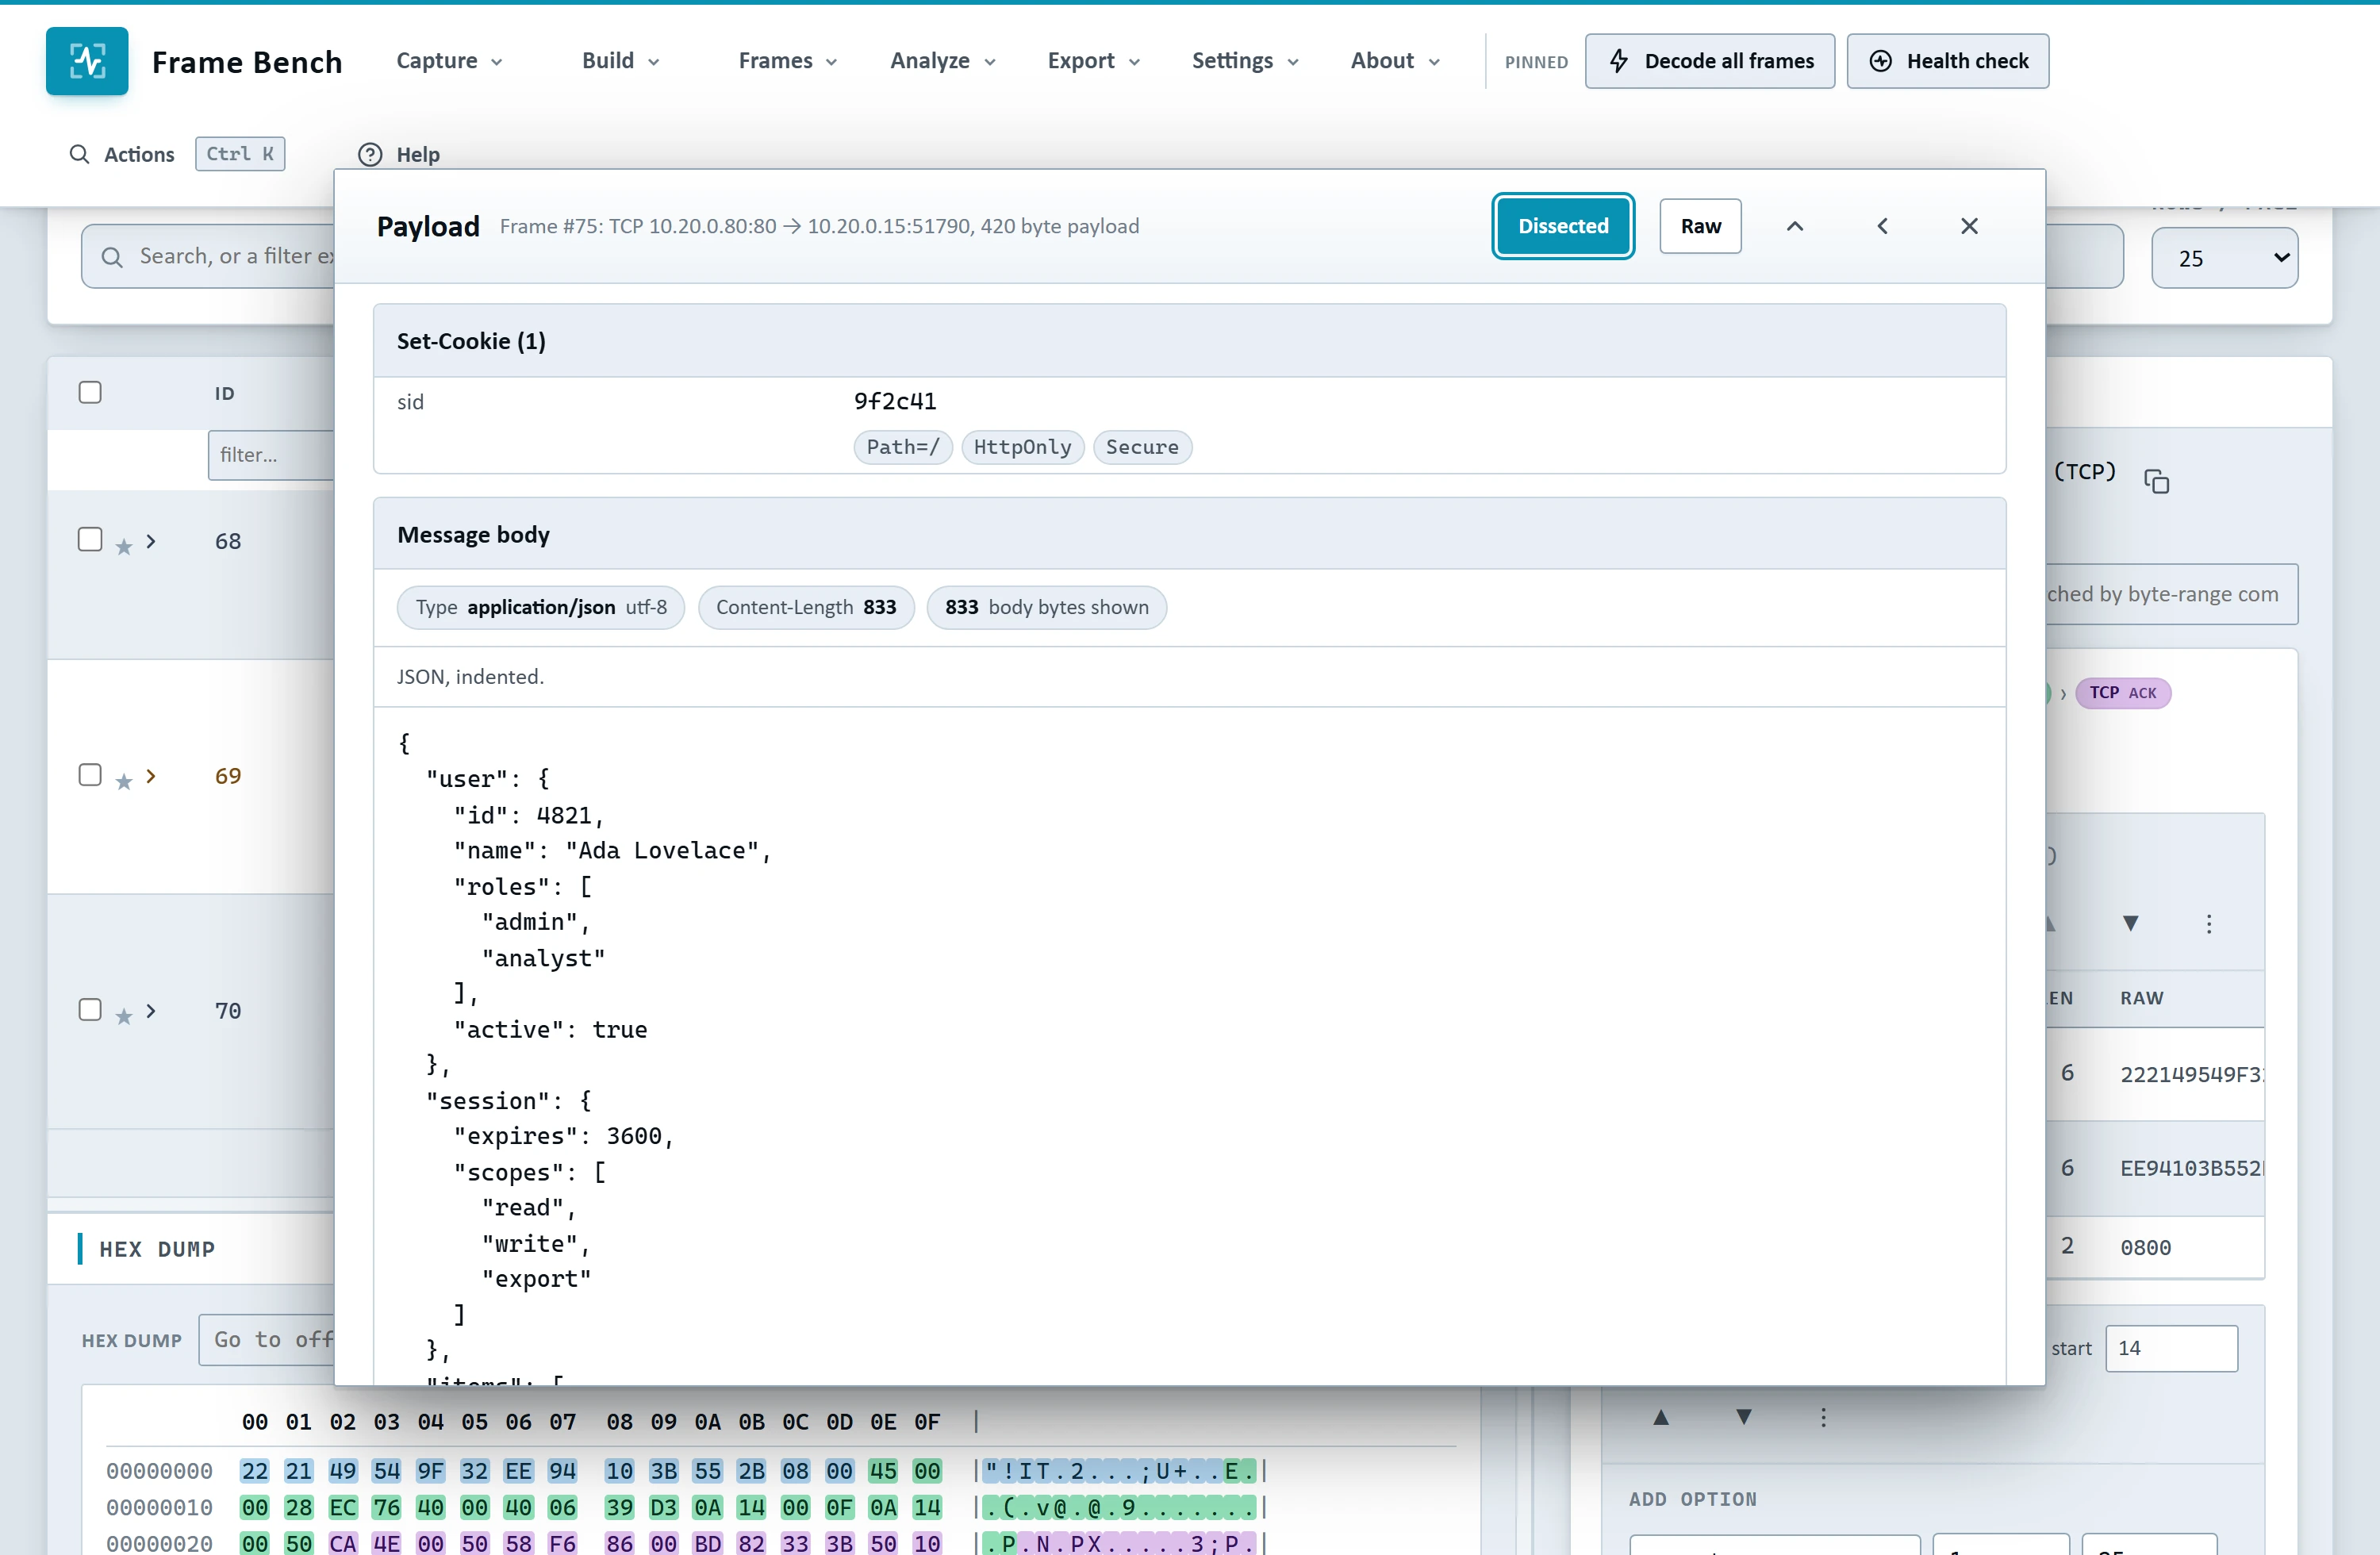Run the Health check
The height and width of the screenshot is (1555, 2380).
pyautogui.click(x=1947, y=61)
